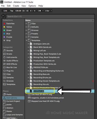This screenshot has height=119, width=97.
Task: Open the Max for Live category icon
Action: (x=4, y=67)
